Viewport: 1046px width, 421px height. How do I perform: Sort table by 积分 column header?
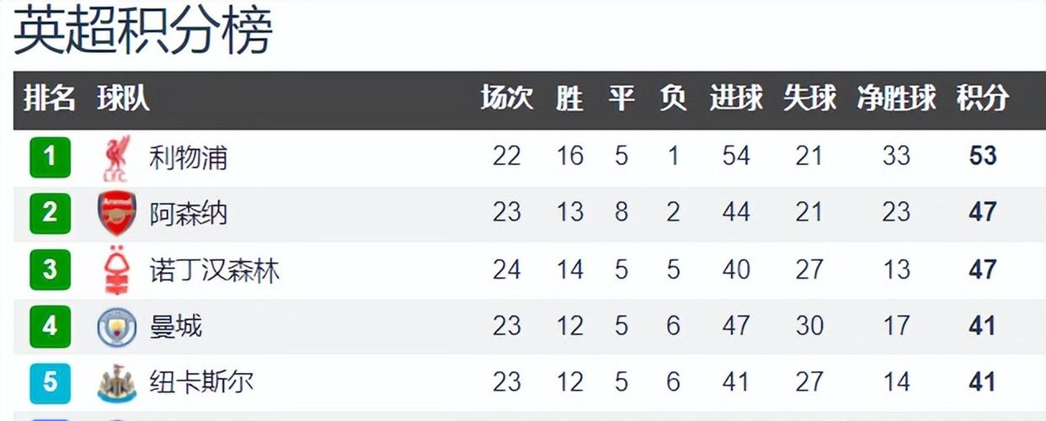click(x=982, y=99)
